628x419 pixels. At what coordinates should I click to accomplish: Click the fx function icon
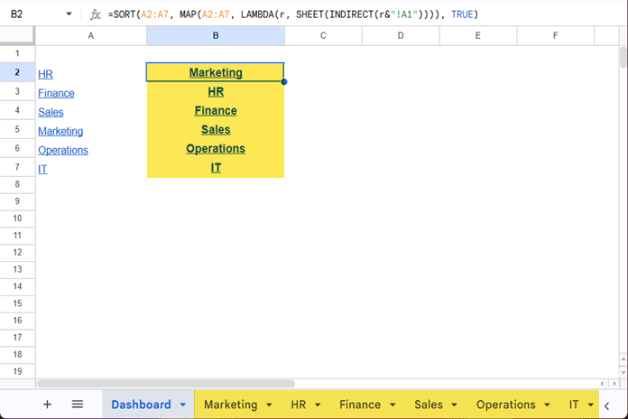click(x=95, y=14)
